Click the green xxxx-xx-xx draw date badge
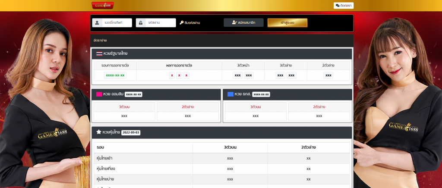 115,75
